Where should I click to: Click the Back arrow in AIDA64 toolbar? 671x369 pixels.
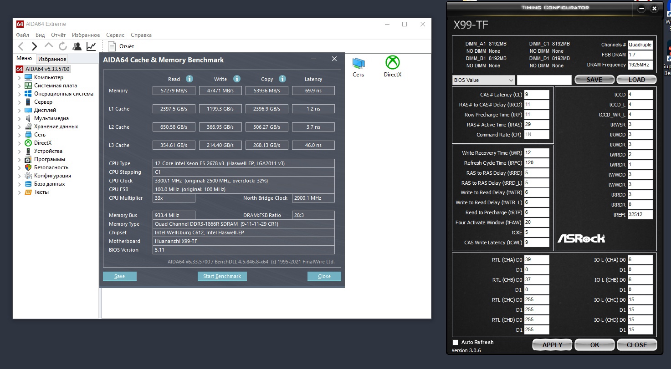click(20, 46)
